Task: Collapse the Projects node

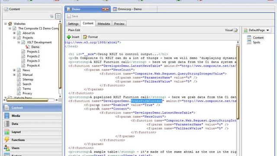Action: [x=14, y=38]
